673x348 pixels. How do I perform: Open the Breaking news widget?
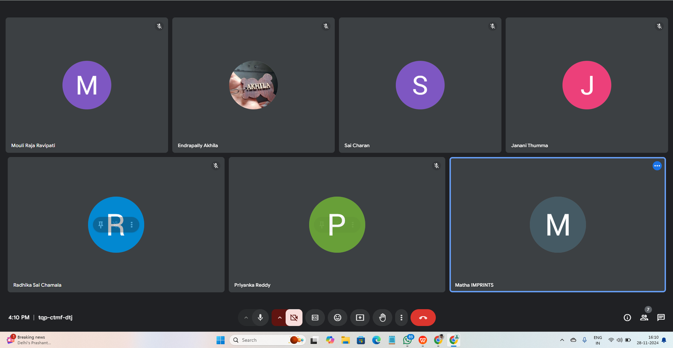tap(29, 340)
